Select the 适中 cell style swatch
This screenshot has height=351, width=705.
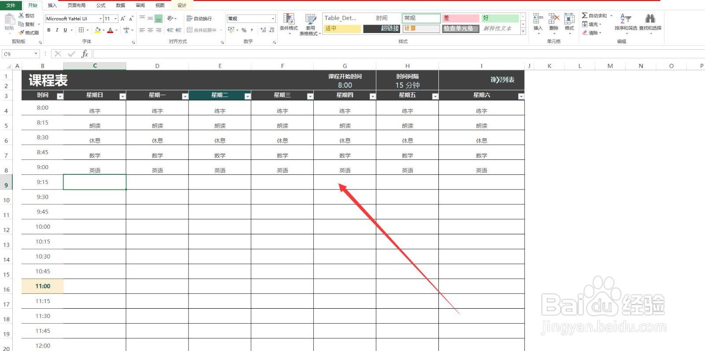(x=342, y=28)
